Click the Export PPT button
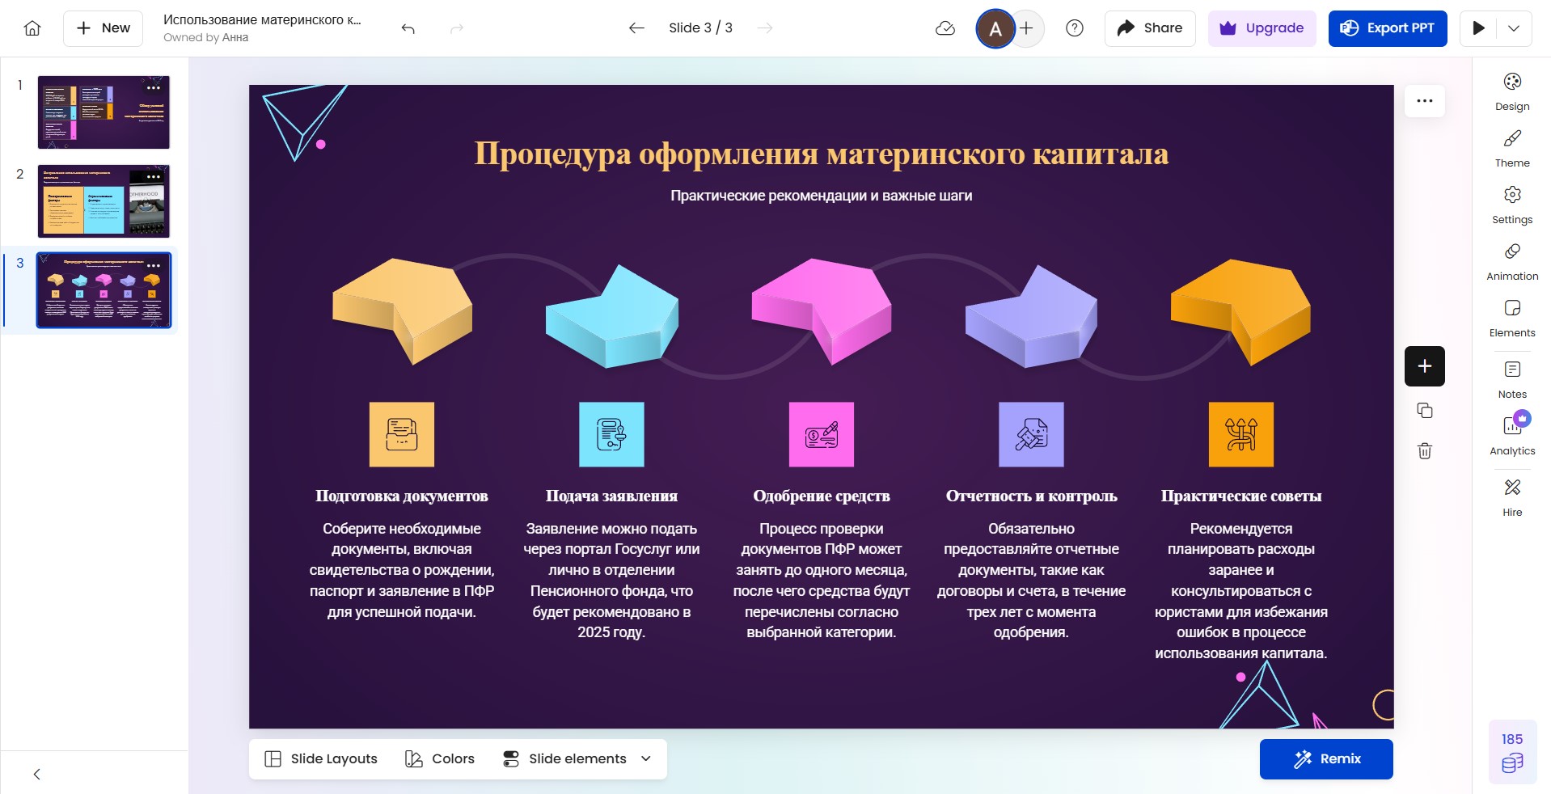Image resolution: width=1551 pixels, height=794 pixels. (x=1387, y=28)
